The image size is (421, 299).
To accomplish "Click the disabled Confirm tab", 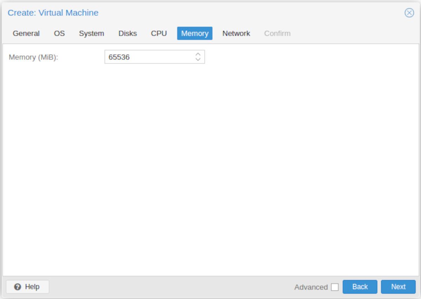I will 277,33.
